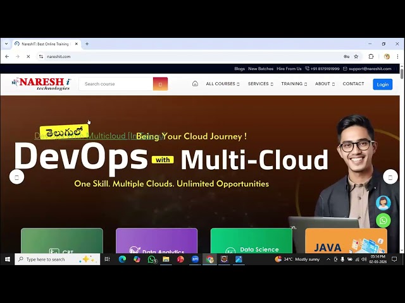This screenshot has height=303, width=405.
Task: Open the Hire From Us link
Action: pyautogui.click(x=289, y=69)
